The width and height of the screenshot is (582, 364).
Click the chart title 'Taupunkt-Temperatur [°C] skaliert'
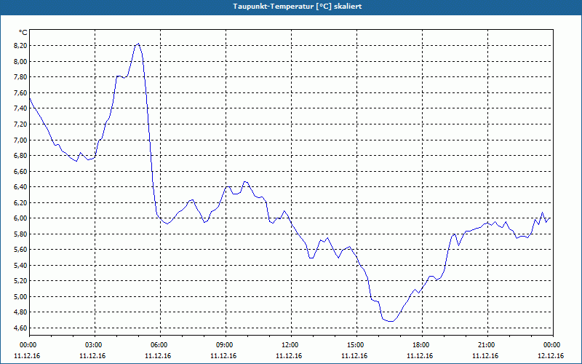[298, 7]
